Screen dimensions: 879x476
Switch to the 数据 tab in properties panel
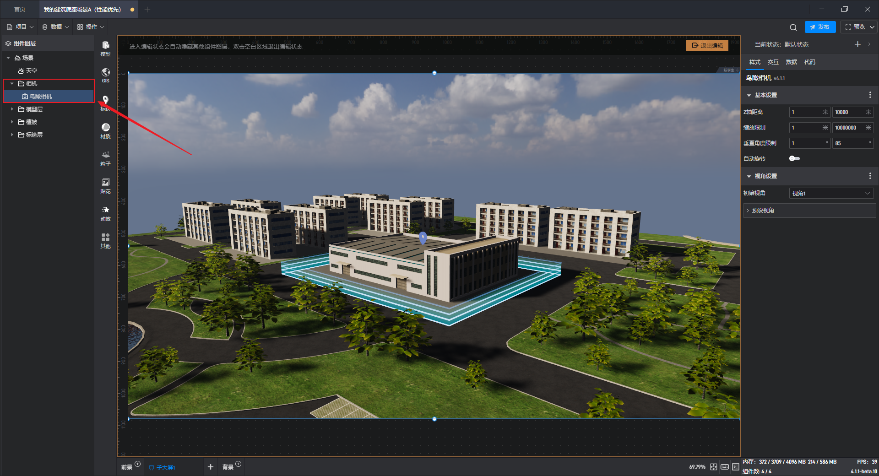[791, 62]
